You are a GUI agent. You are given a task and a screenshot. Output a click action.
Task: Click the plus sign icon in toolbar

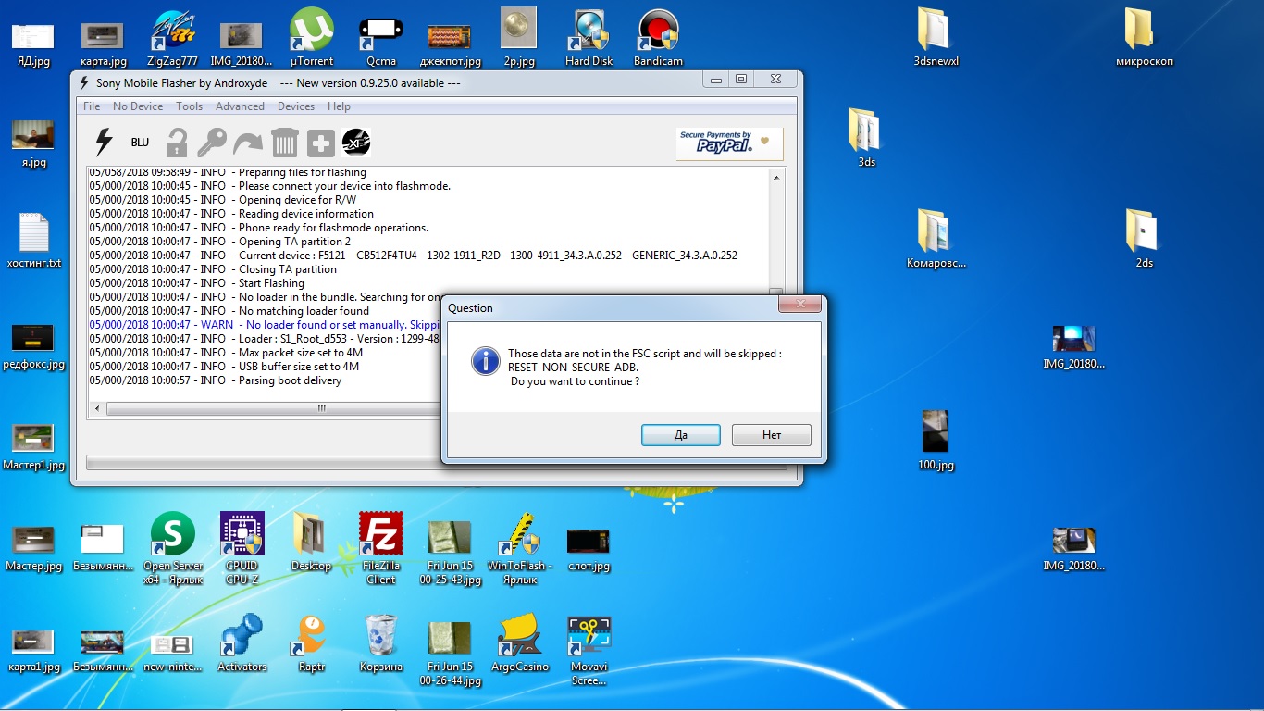tap(320, 143)
